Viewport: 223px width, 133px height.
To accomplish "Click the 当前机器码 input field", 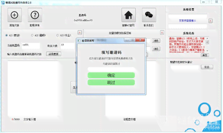I will click(31, 46).
